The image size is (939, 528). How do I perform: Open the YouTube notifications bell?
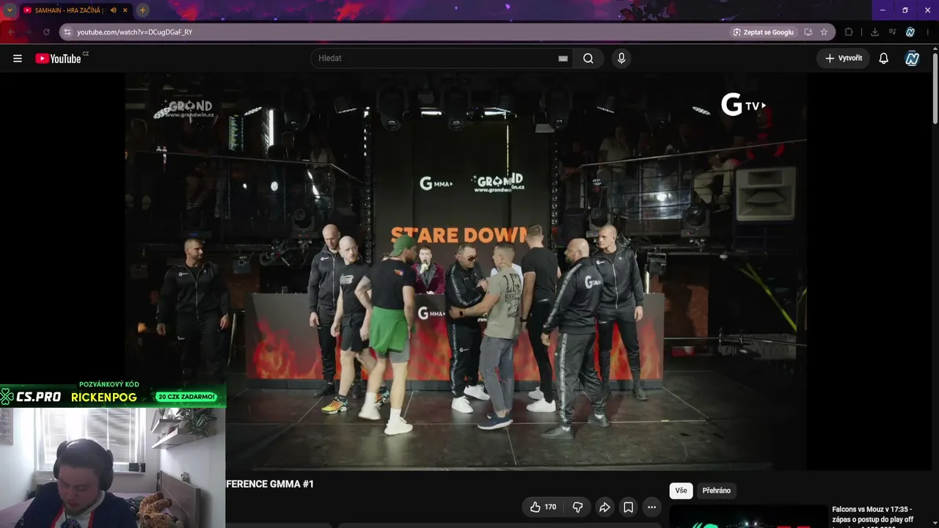[884, 59]
